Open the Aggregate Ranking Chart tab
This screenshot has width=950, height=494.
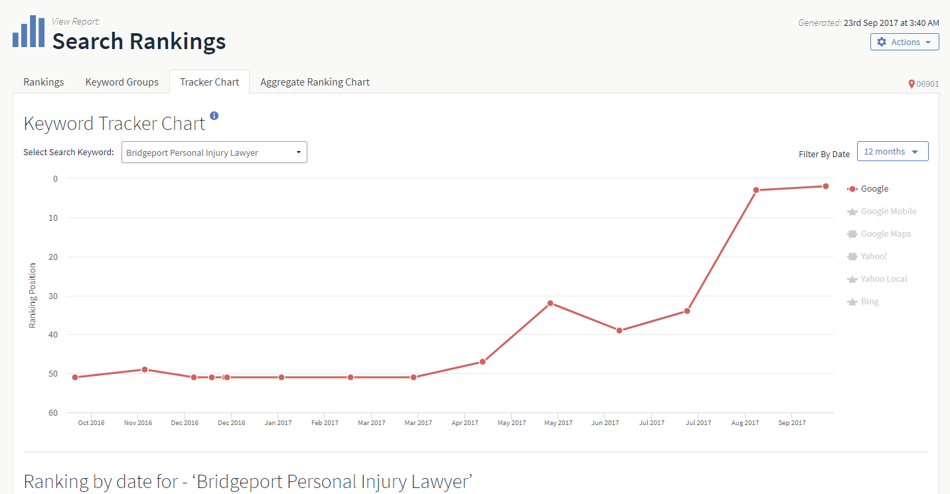point(315,82)
